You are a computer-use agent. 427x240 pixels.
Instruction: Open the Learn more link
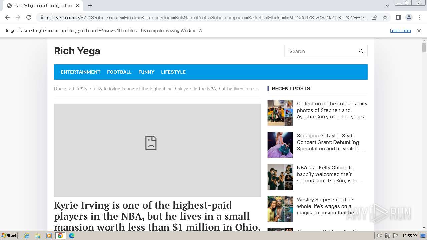click(400, 30)
